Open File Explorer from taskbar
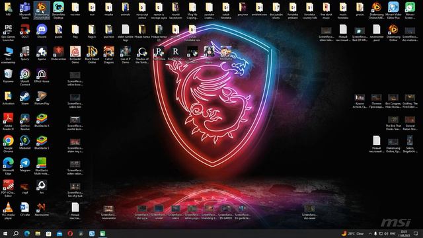Screen dimensions: 423x238 pyautogui.click(x=38, y=233)
